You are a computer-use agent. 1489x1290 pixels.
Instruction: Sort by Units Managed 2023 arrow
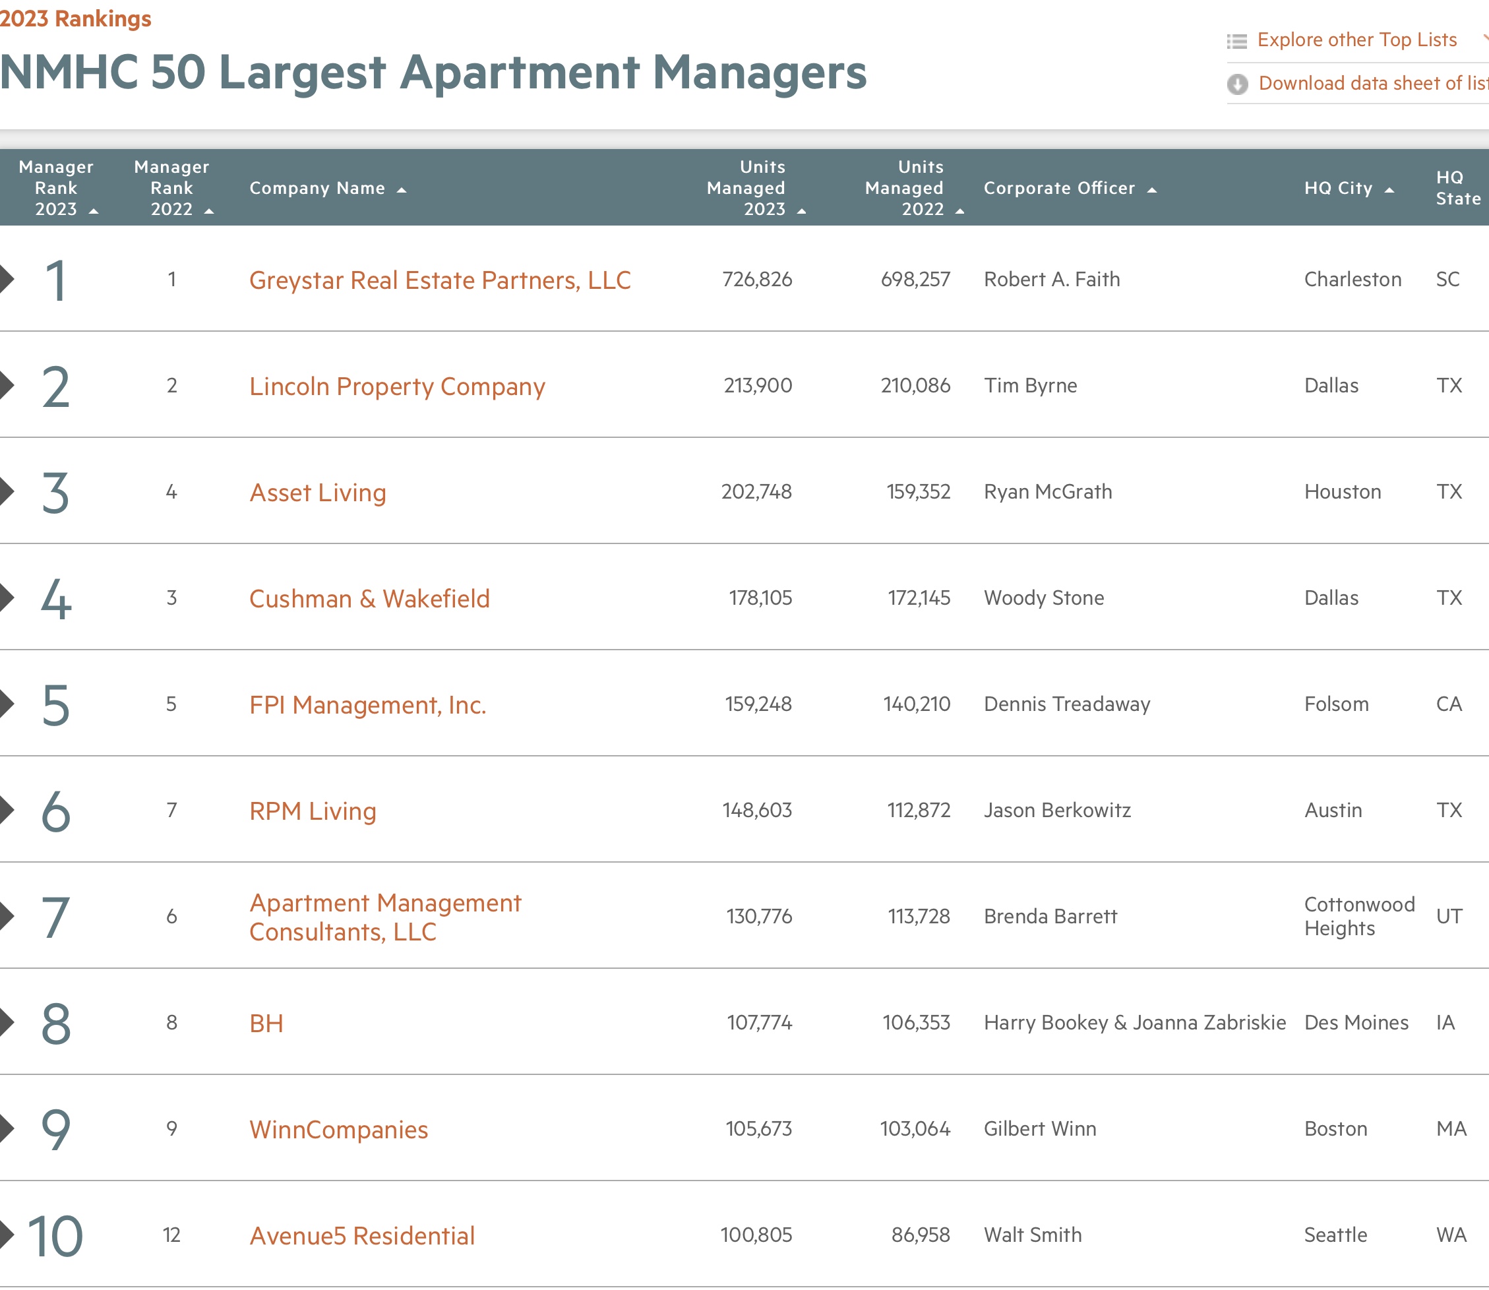click(801, 212)
